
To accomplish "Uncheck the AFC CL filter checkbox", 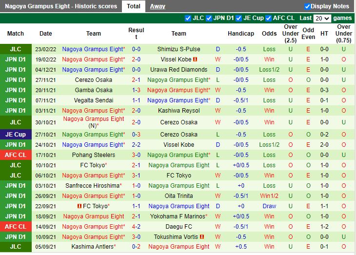I will (x=268, y=18).
